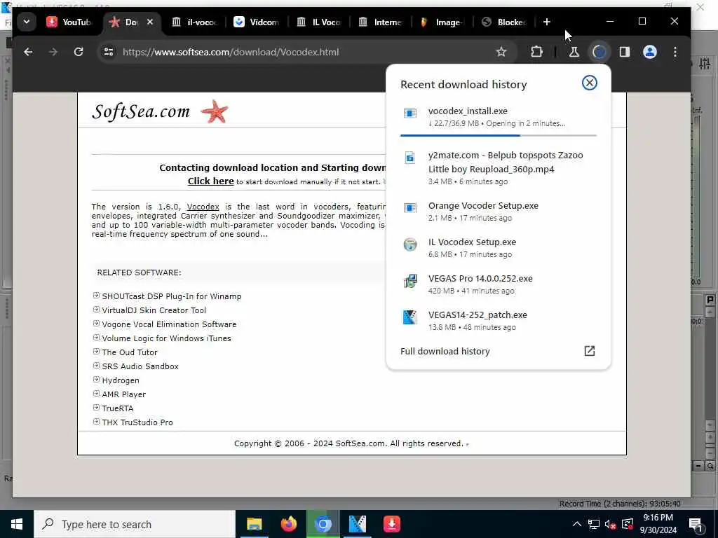This screenshot has height=538, width=718.
Task: Switch to the Blocked tab
Action: coord(505,22)
